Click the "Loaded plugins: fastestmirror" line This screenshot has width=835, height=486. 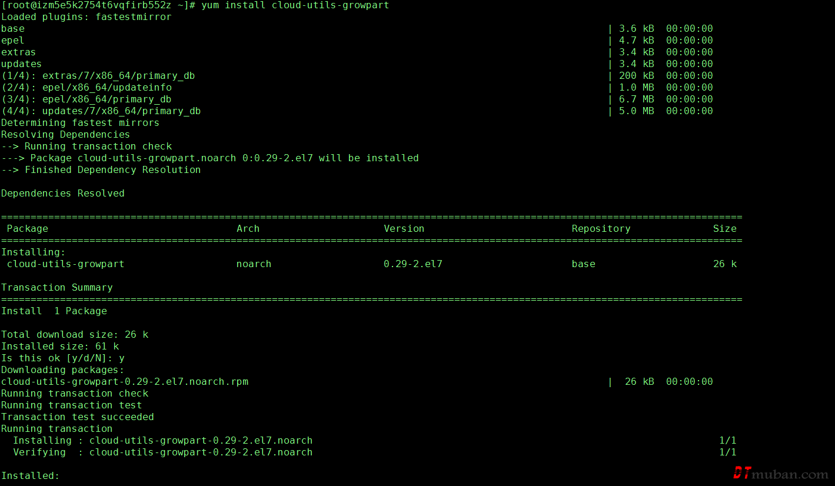(x=86, y=17)
